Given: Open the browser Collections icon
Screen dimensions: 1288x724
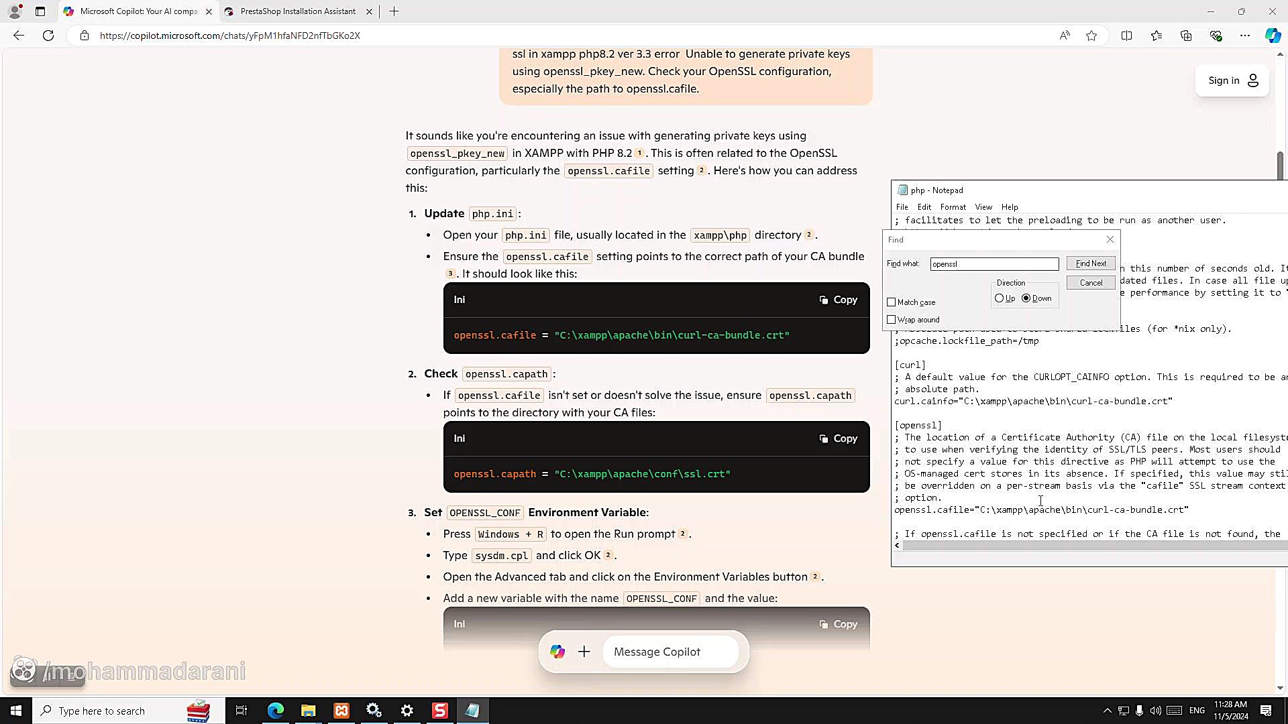Looking at the screenshot, I should [x=1186, y=36].
